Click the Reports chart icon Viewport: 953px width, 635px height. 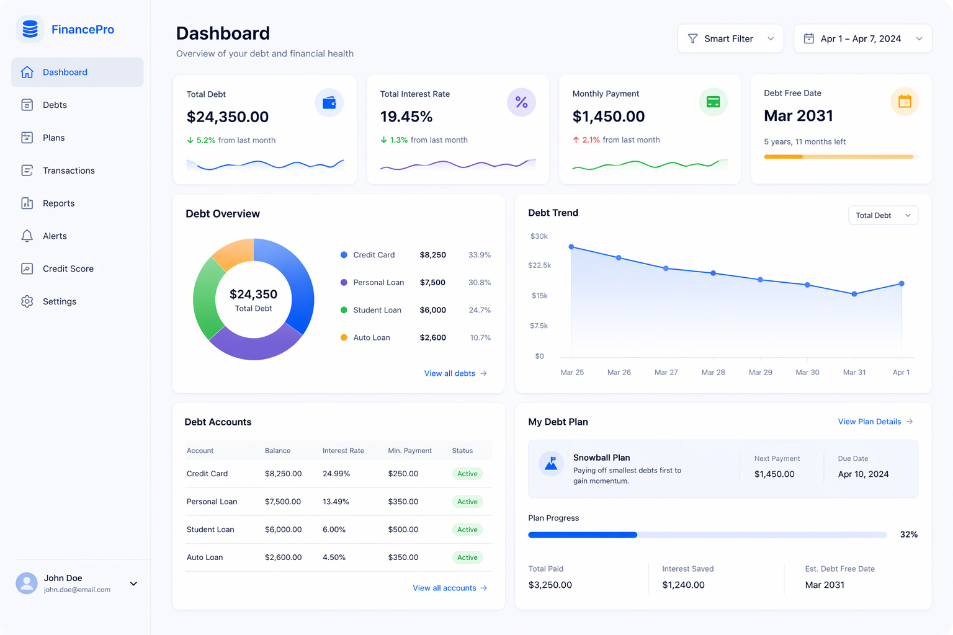tap(27, 203)
